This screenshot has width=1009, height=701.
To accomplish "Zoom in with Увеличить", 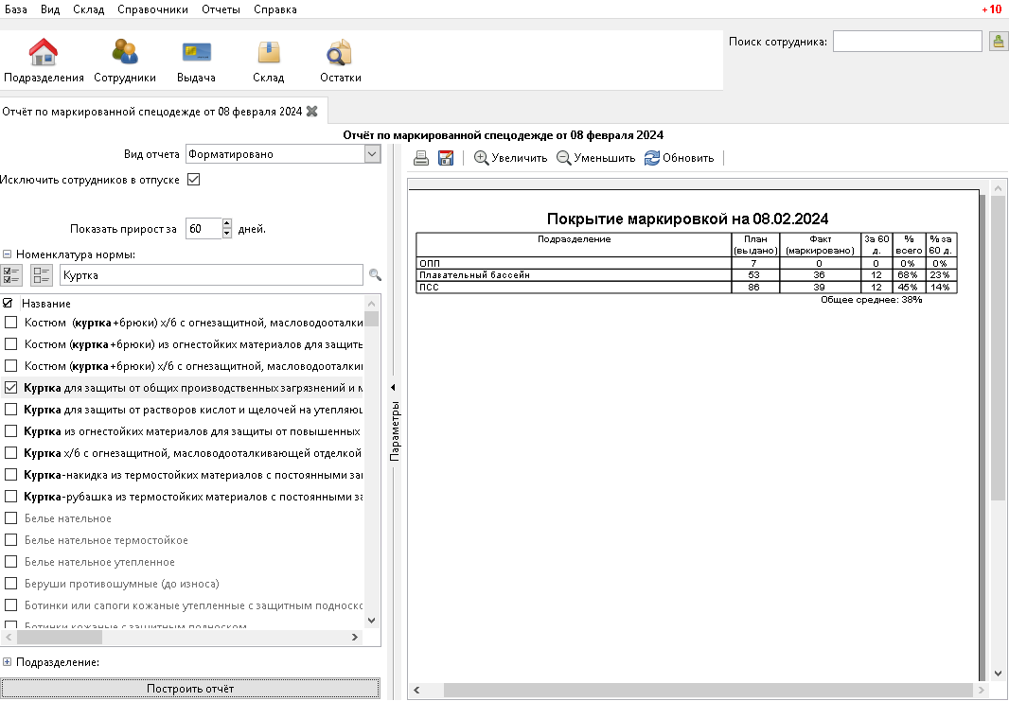I will coord(510,158).
